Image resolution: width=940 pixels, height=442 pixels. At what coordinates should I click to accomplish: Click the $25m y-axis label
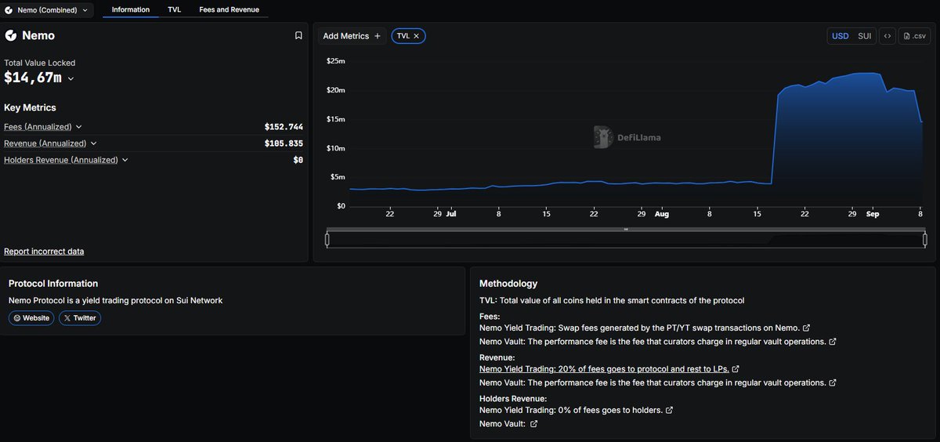point(335,61)
